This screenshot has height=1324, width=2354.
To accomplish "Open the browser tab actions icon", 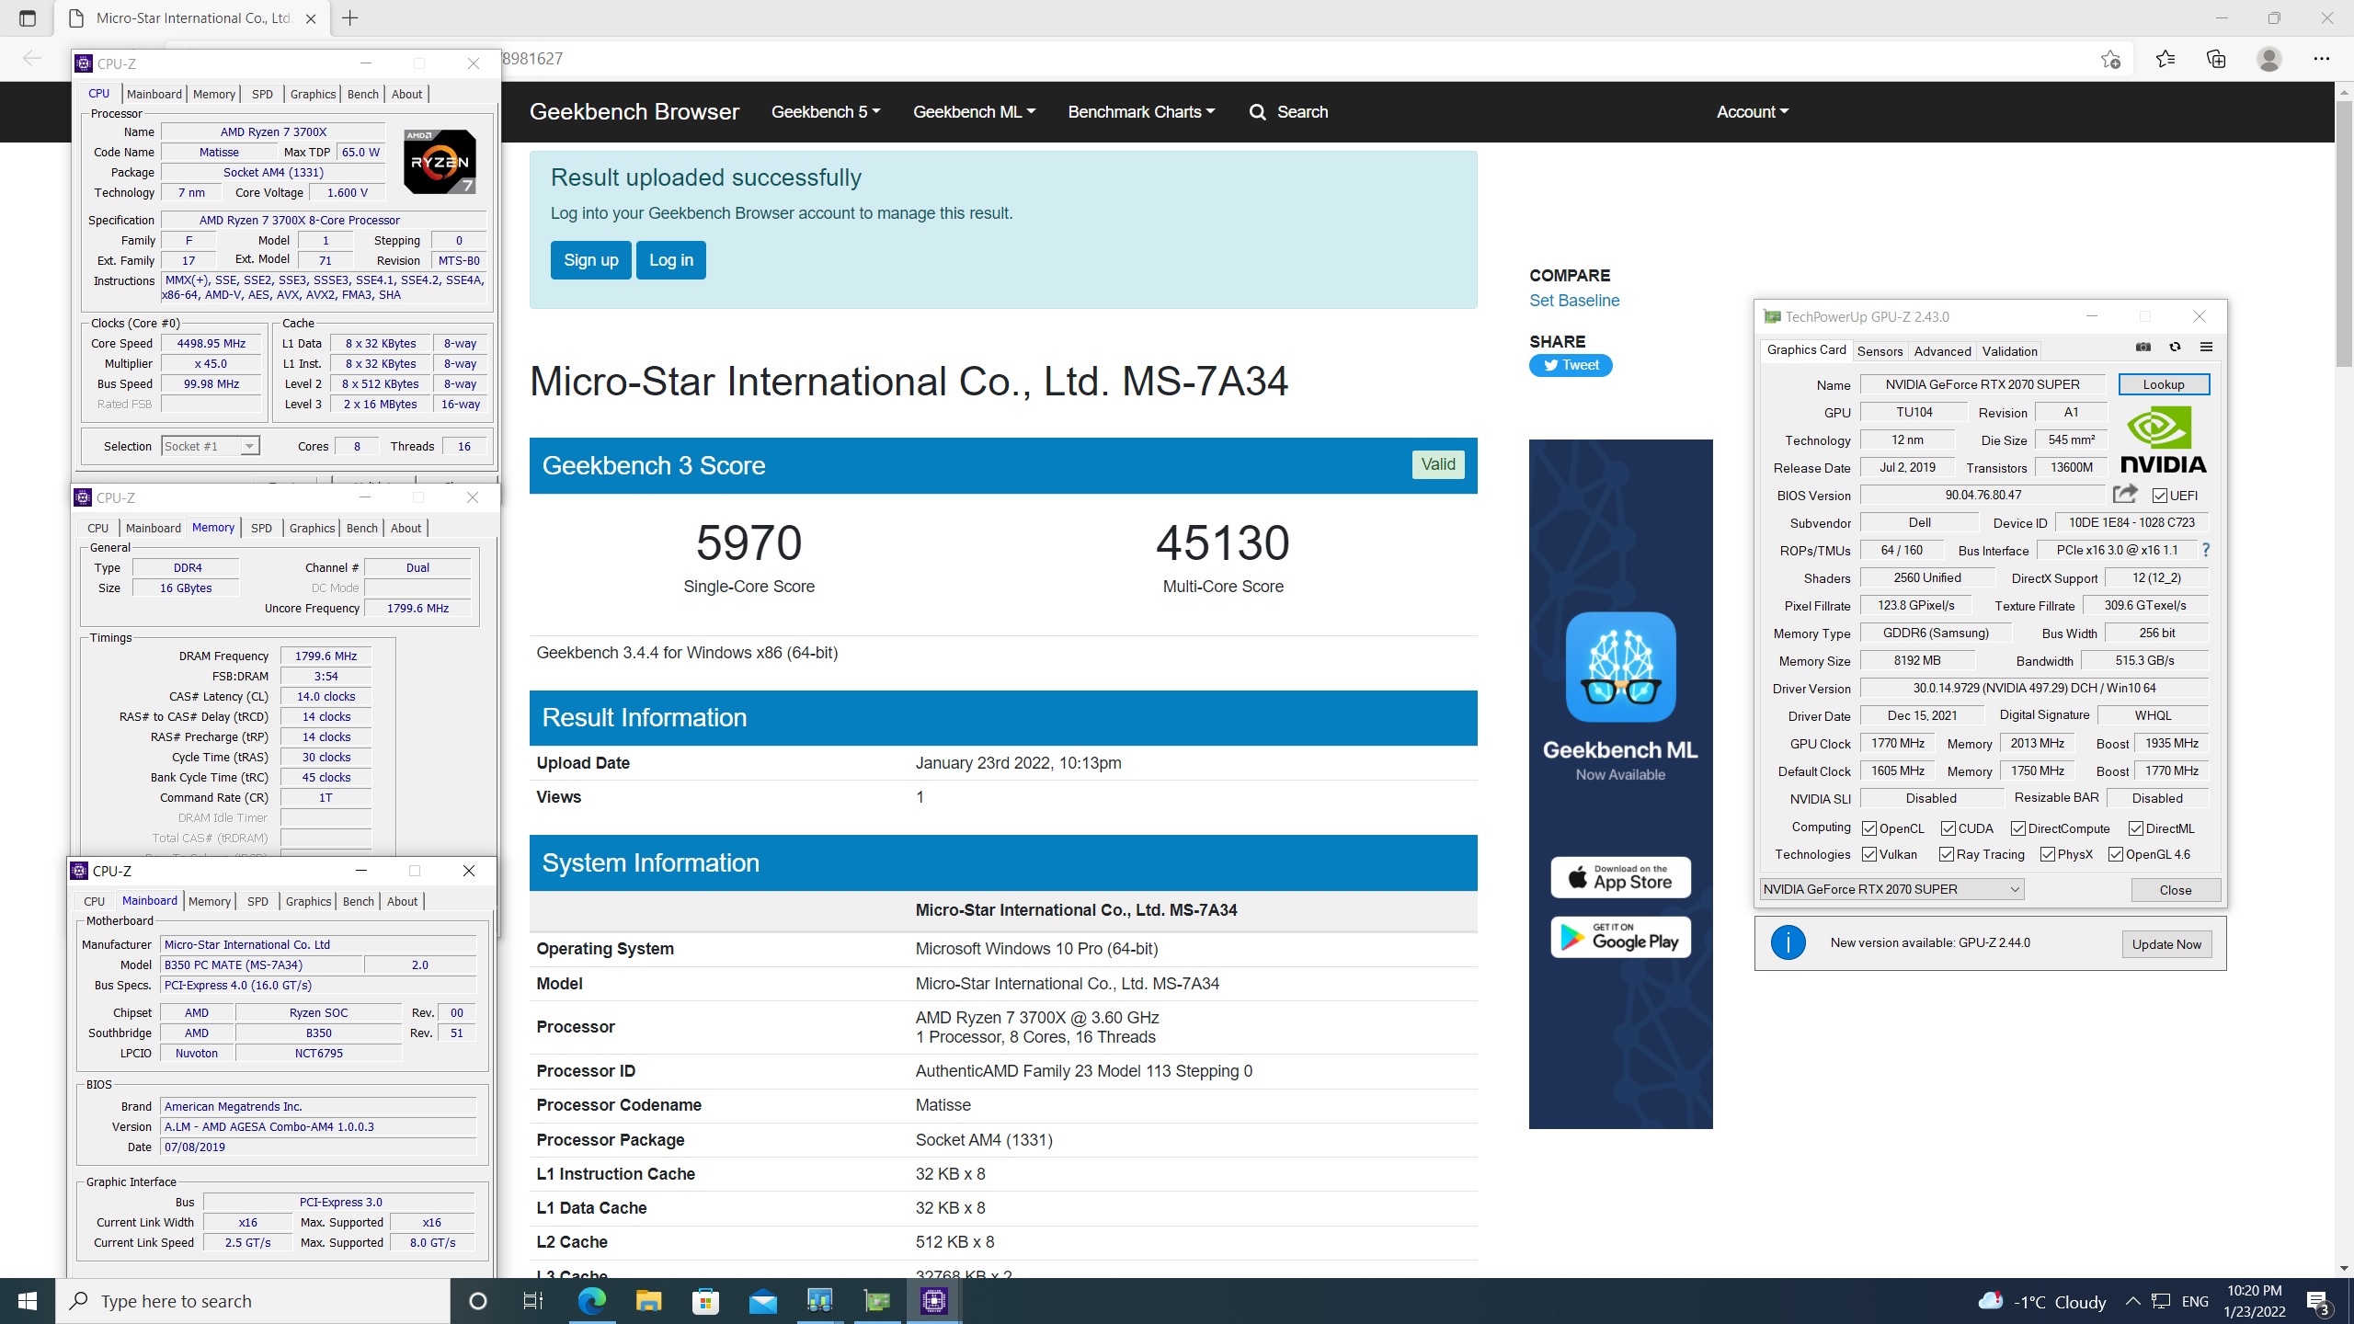I will tap(27, 17).
